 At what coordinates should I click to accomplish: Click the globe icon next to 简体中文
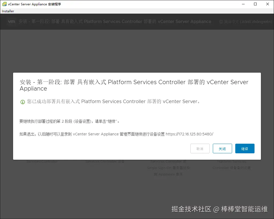tap(221, 22)
